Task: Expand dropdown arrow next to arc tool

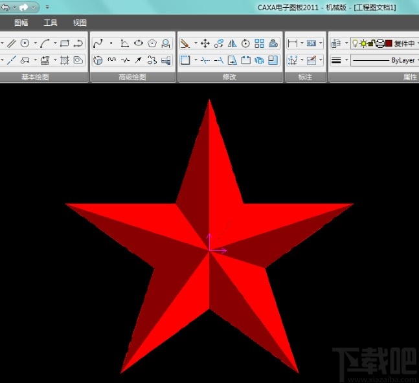Action: (x=55, y=43)
